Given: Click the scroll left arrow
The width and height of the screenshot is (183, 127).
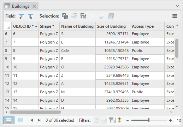Looking at the screenshot, I should point(7,112).
